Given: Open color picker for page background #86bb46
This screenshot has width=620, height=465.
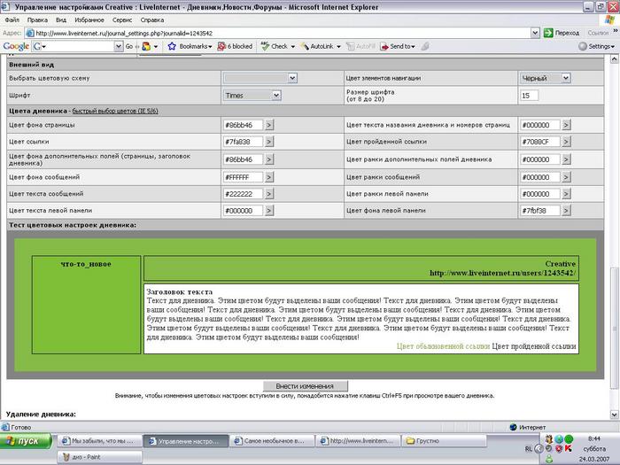Looking at the screenshot, I should [269, 125].
